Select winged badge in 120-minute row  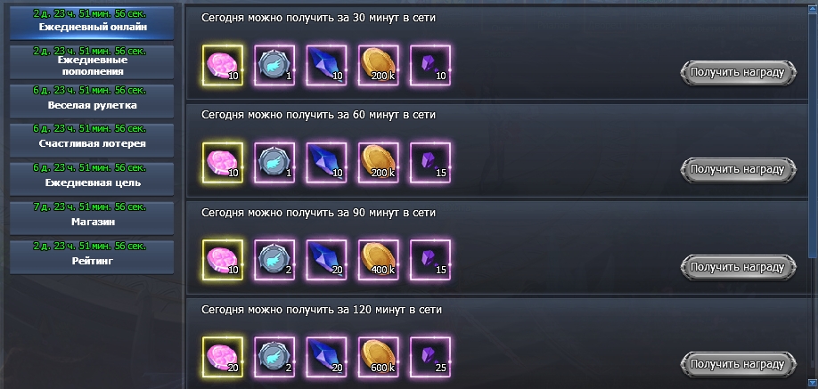[274, 357]
